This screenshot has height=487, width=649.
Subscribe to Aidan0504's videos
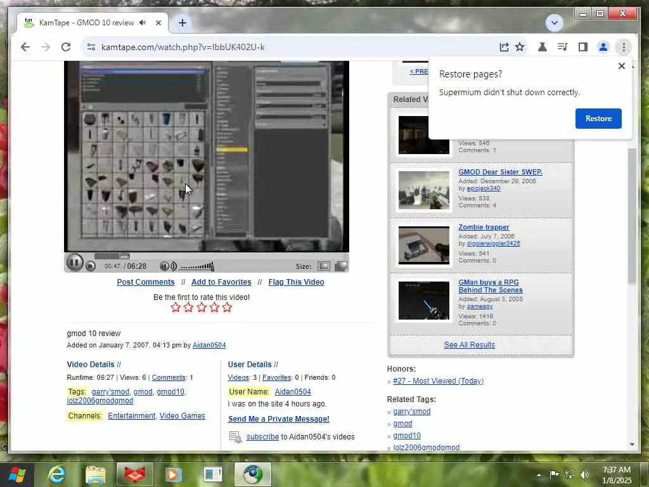click(262, 437)
